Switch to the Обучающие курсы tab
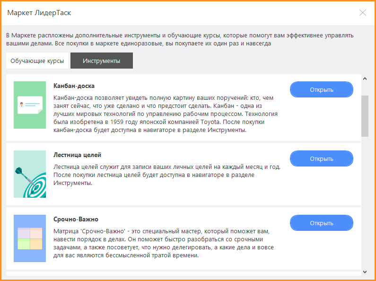 [37, 61]
